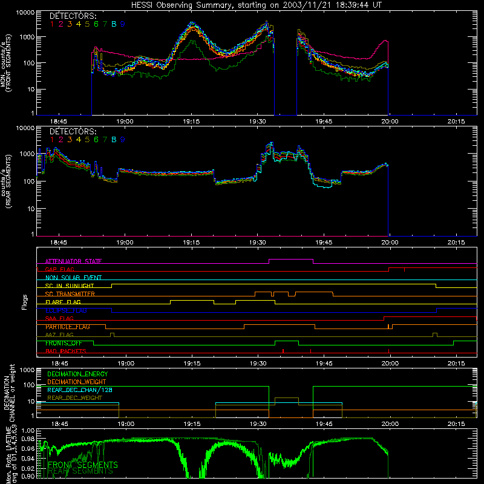Viewport: 484px width, 484px height.
Task: Click the HESSI Observing Summary title text
Action: click(x=257, y=5)
